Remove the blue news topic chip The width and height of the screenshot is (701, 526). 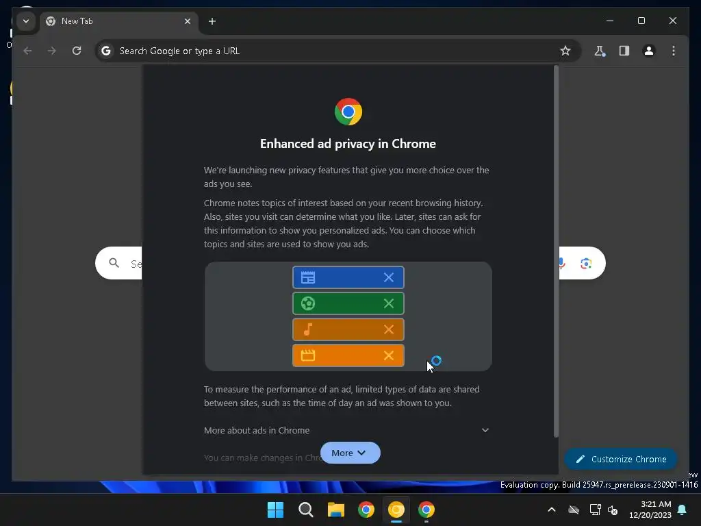[389, 277]
